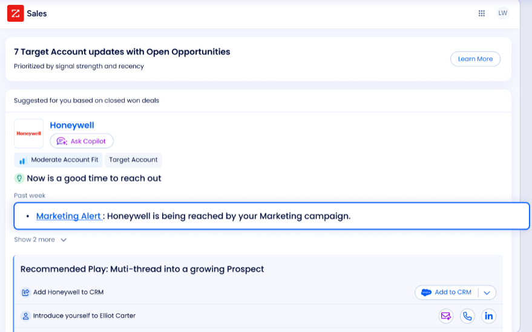Click the Learn More button
The width and height of the screenshot is (532, 332).
click(475, 59)
